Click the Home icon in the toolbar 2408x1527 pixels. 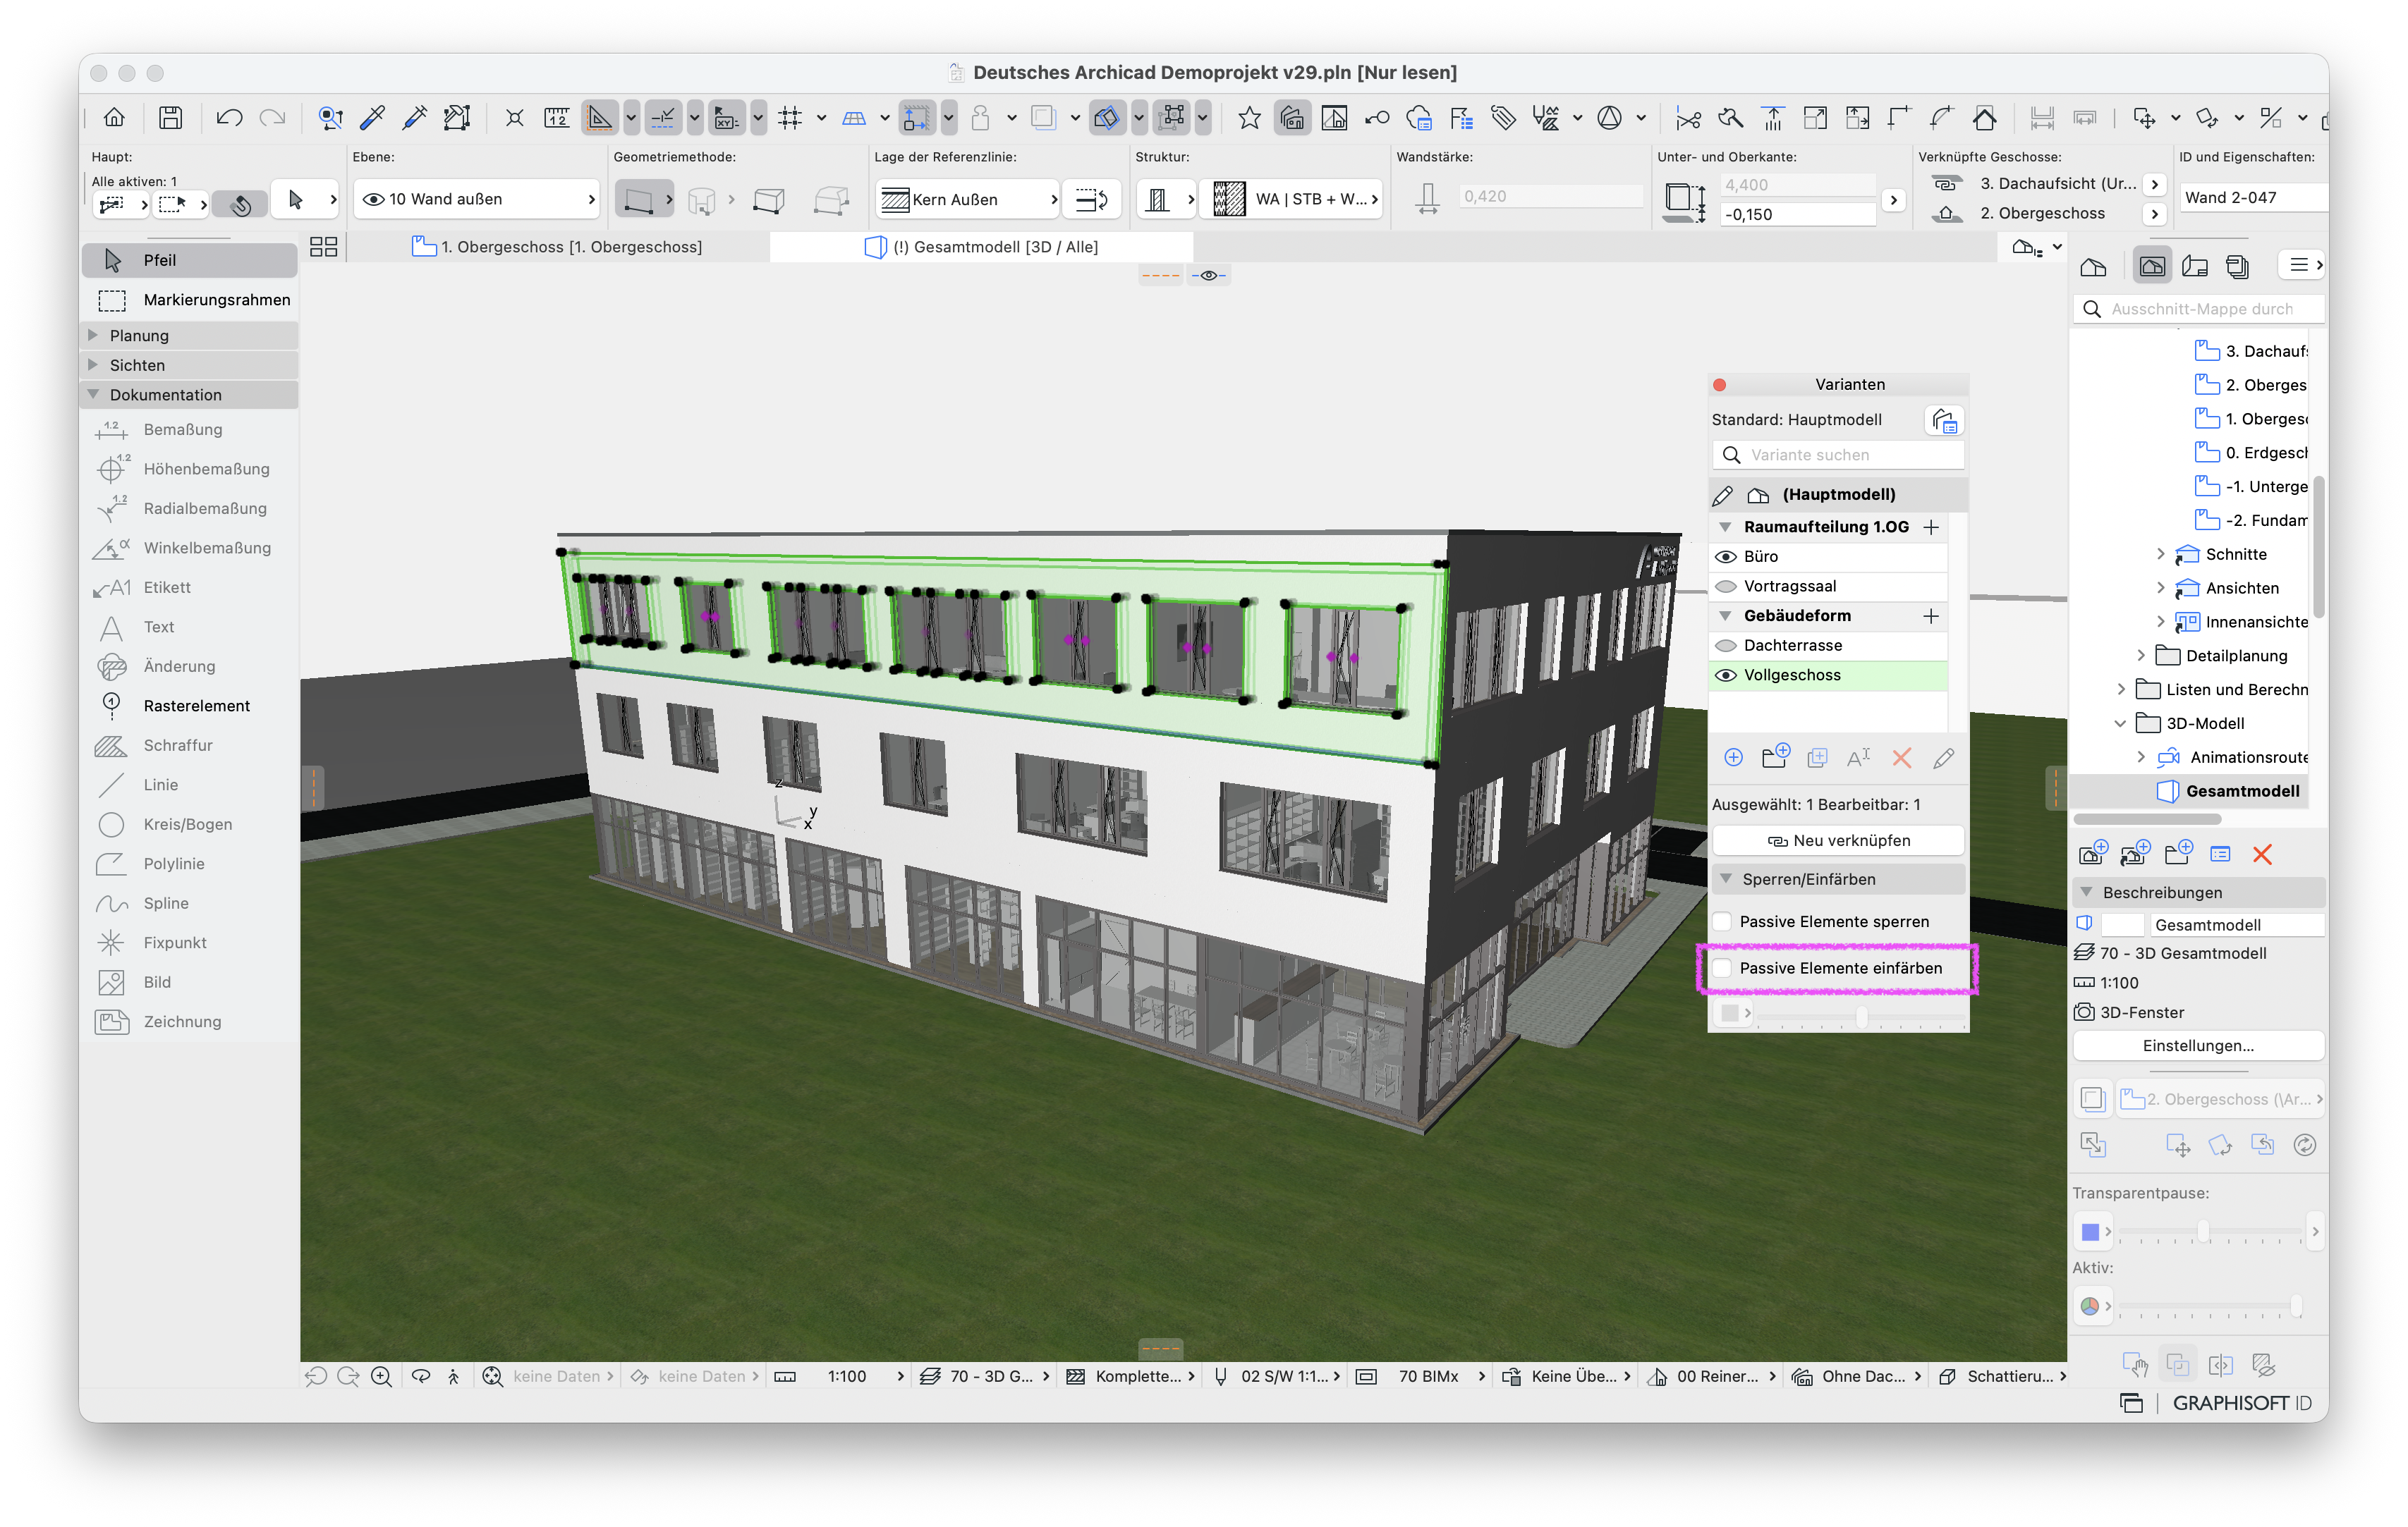pyautogui.click(x=115, y=118)
